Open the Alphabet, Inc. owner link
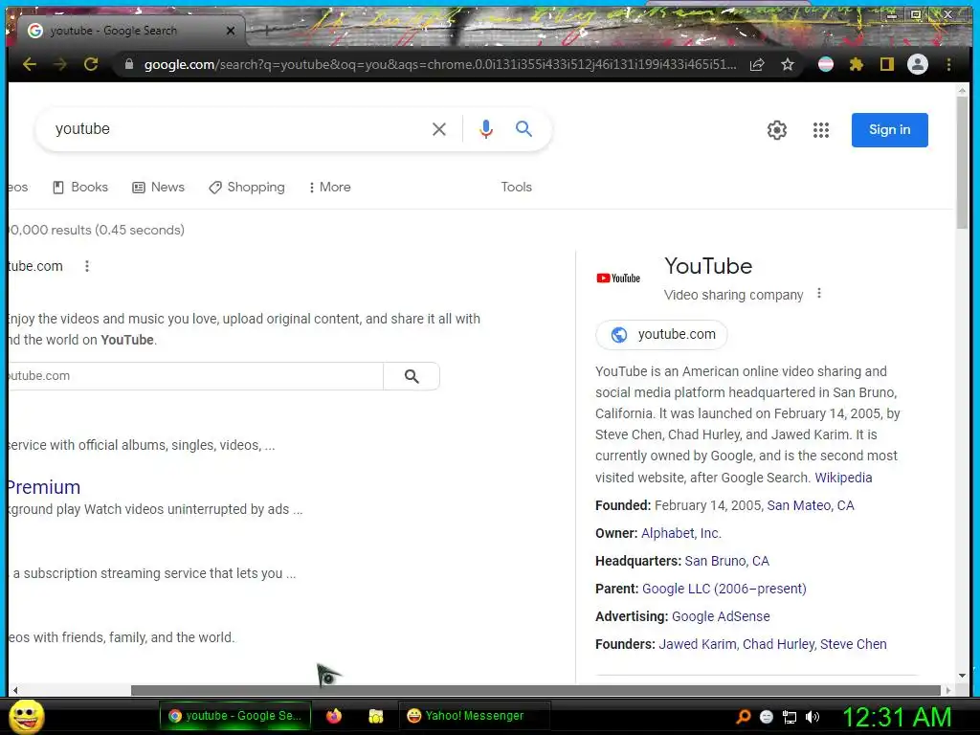 [681, 533]
